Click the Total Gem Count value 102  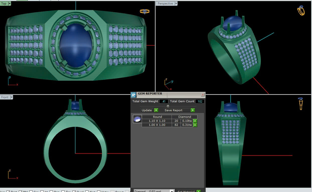200,101
